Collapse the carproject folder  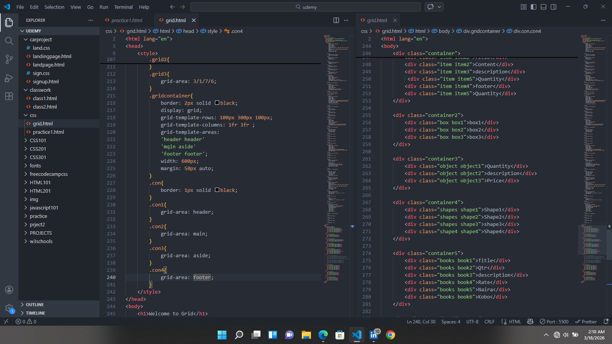coord(41,39)
